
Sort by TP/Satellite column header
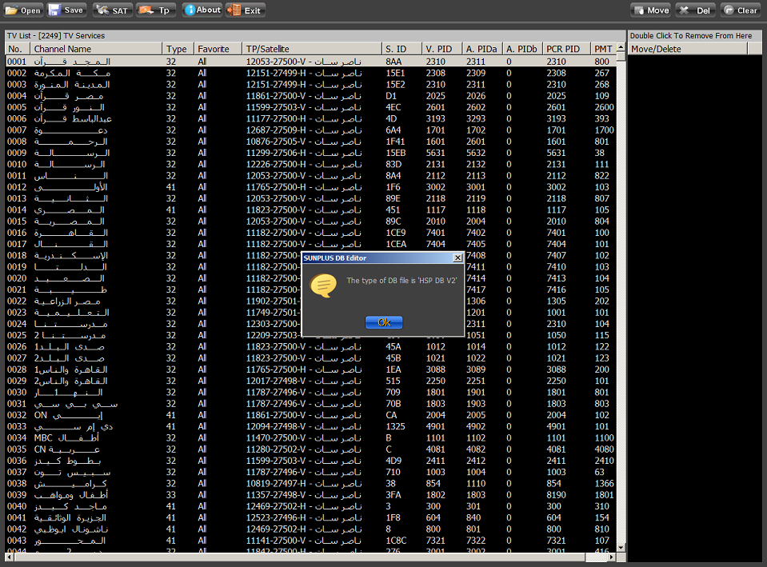click(312, 49)
